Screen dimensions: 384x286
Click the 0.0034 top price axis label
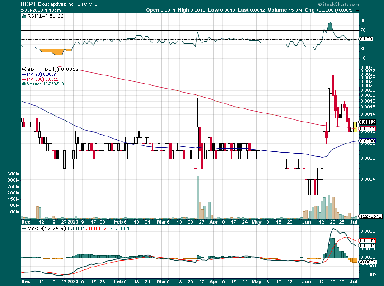pos(368,68)
